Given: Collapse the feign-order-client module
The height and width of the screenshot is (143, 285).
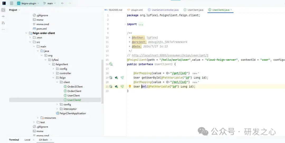Looking at the screenshot, I should pos(26,33).
